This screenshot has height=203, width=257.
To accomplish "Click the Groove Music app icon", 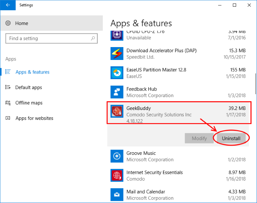I will tap(117, 156).
